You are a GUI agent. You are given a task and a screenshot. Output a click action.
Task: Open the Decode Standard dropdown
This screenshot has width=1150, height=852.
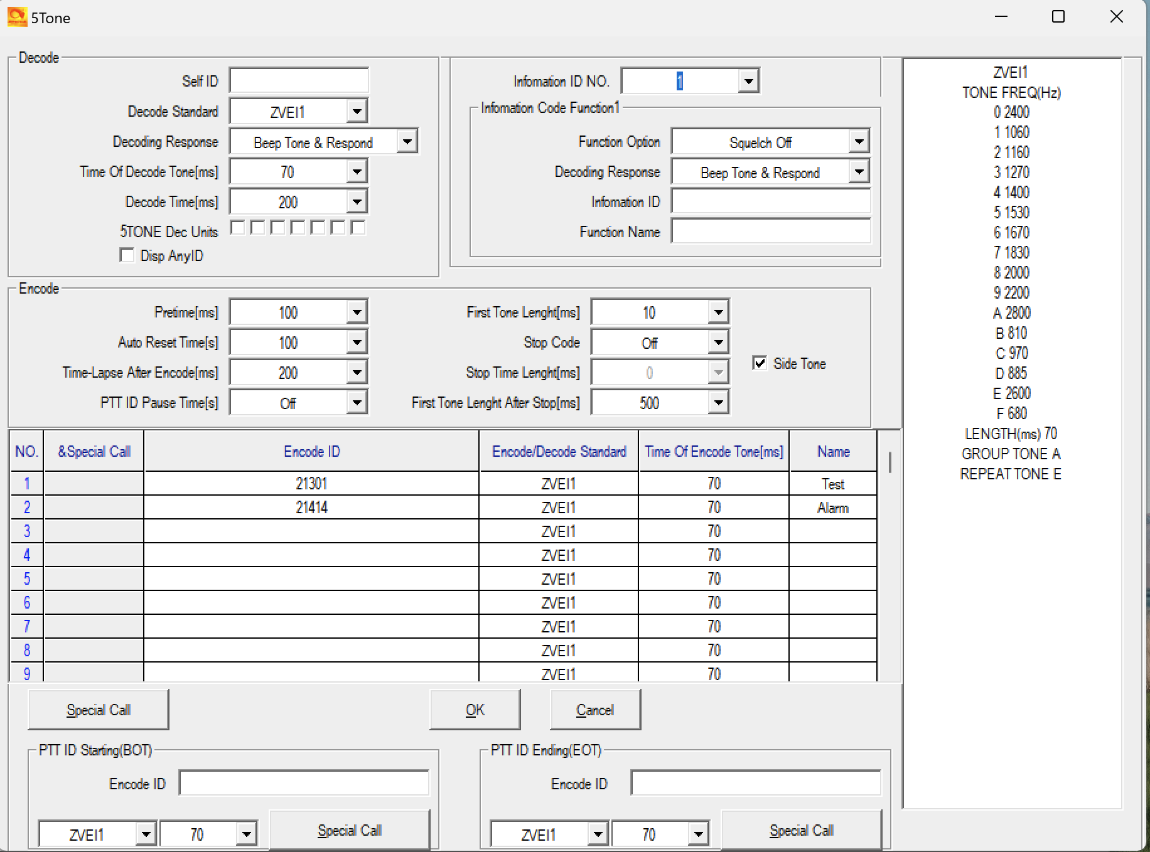click(x=357, y=112)
